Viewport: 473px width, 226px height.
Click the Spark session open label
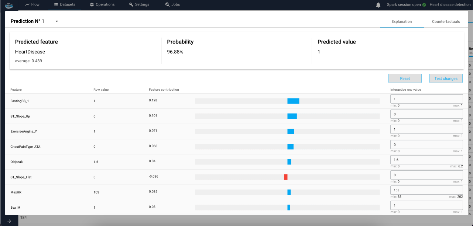pyautogui.click(x=404, y=5)
